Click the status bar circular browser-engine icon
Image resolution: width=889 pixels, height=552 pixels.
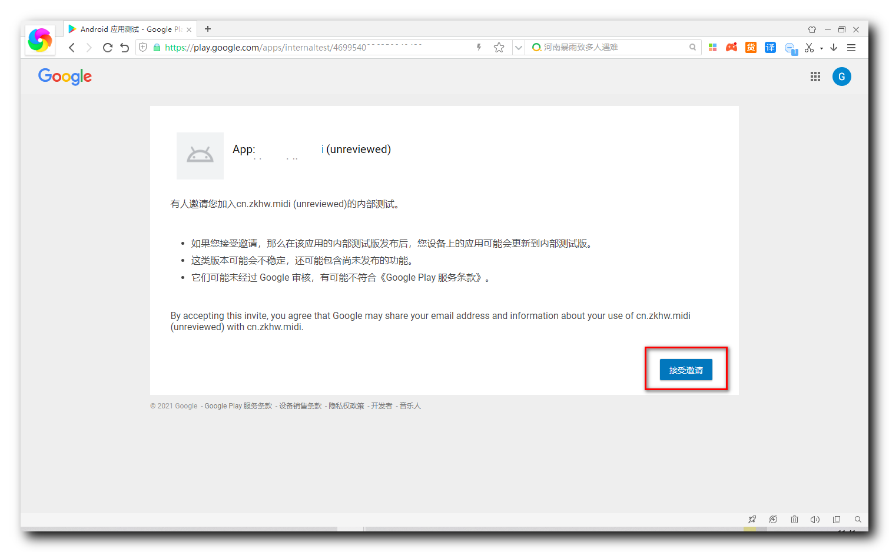tap(773, 520)
